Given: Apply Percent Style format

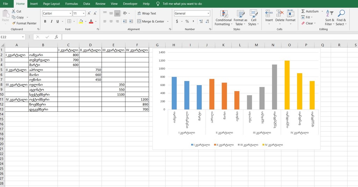Looking at the screenshot, I should pos(187,21).
